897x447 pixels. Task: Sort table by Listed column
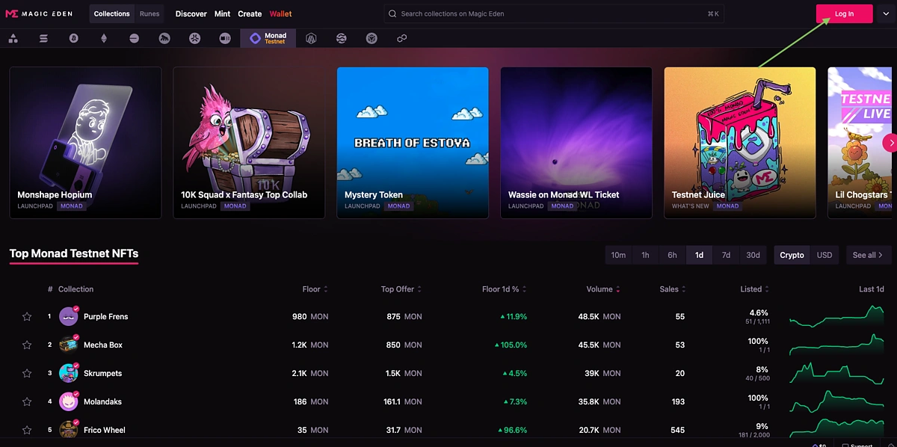754,289
